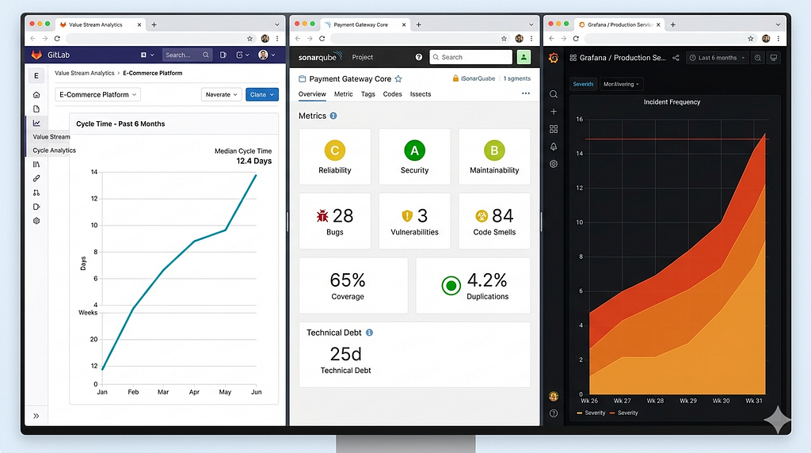
Task: Open the 84 Code Smells card
Action: 494,221
